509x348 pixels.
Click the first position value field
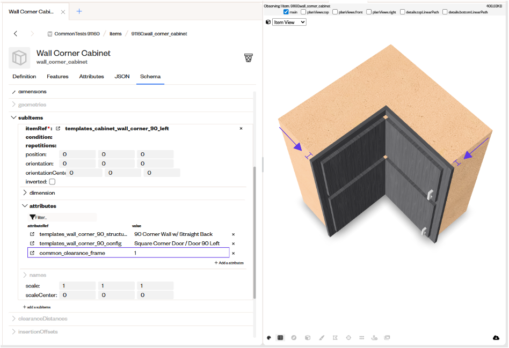click(x=77, y=154)
